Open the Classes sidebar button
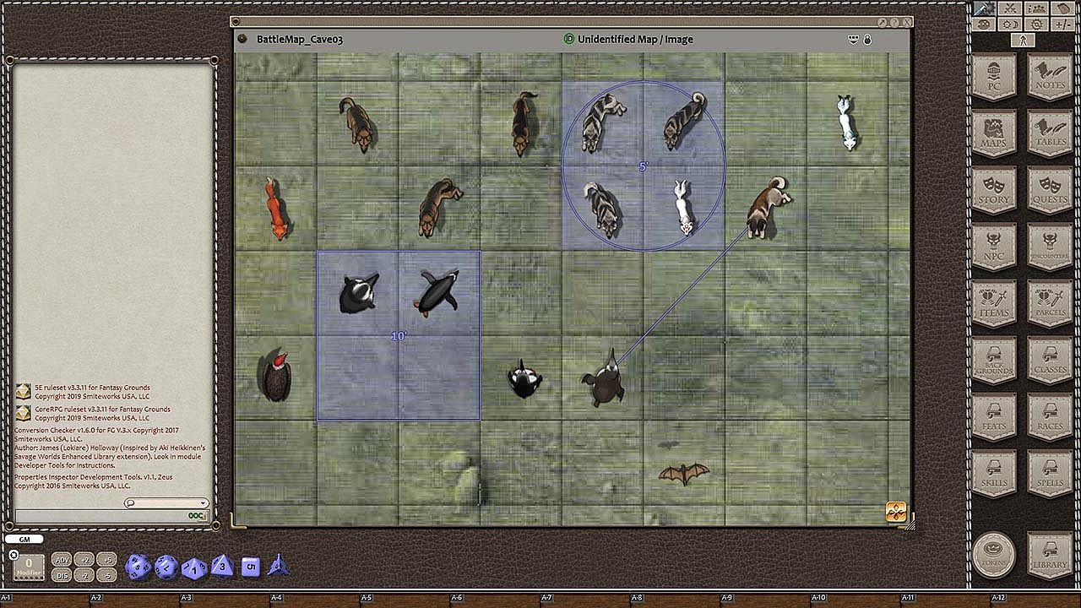Screen dimensions: 1081x608 [1050, 360]
